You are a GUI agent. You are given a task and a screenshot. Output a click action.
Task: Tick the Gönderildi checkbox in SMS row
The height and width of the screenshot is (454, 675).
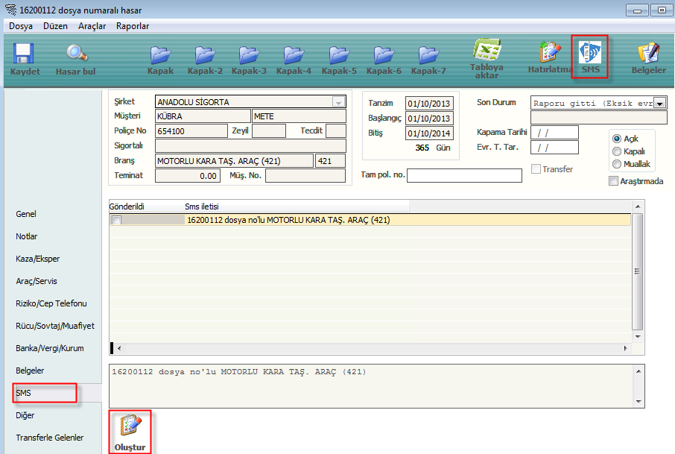point(116,220)
